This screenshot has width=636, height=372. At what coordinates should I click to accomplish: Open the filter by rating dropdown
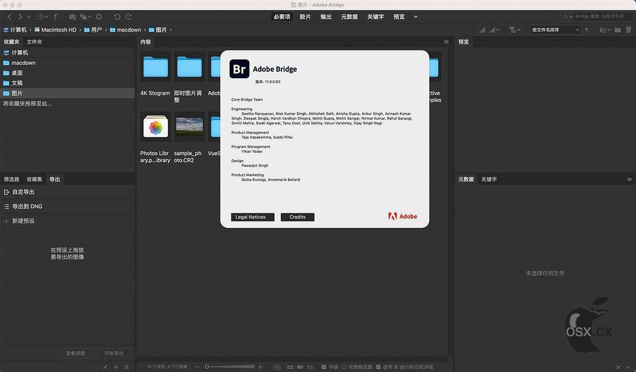click(515, 29)
